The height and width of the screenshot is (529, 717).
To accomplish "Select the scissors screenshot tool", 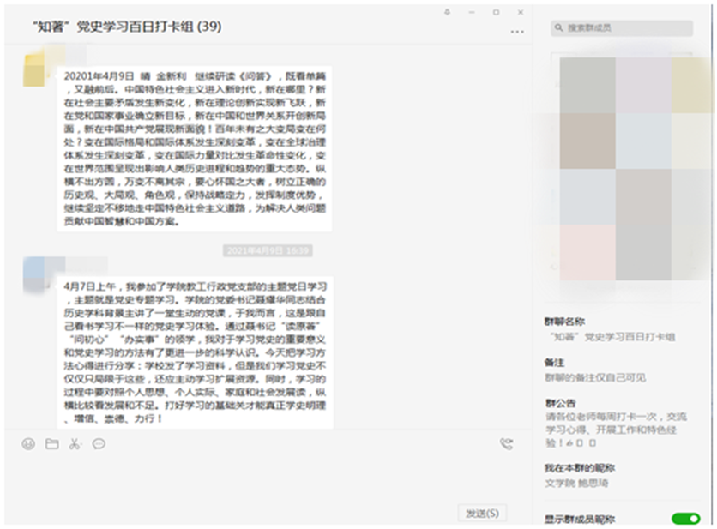I will click(75, 444).
